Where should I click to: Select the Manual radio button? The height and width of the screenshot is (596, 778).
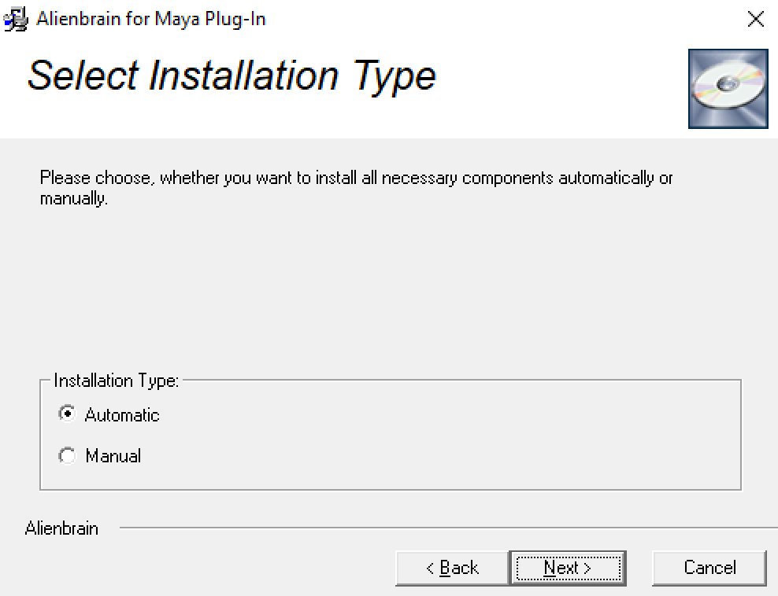68,456
